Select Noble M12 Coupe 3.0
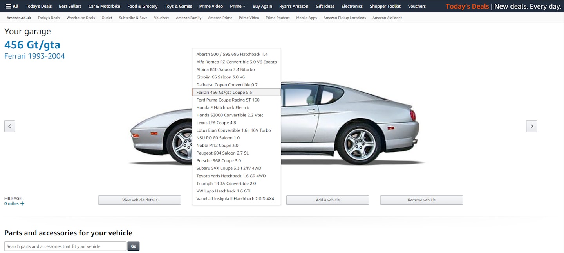This screenshot has height=253, width=564. (x=237, y=145)
